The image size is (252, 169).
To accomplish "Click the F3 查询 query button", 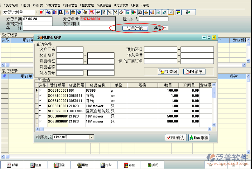I will click(168, 71).
